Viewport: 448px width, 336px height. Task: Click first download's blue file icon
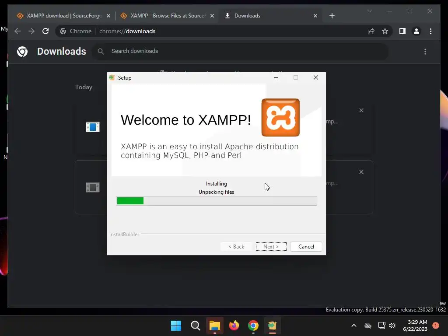click(93, 126)
